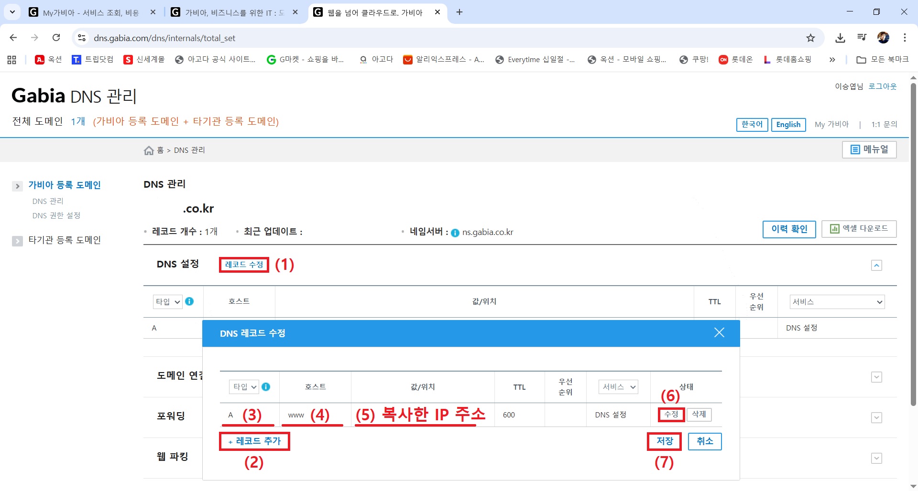Open the new tab plus button

pyautogui.click(x=459, y=12)
